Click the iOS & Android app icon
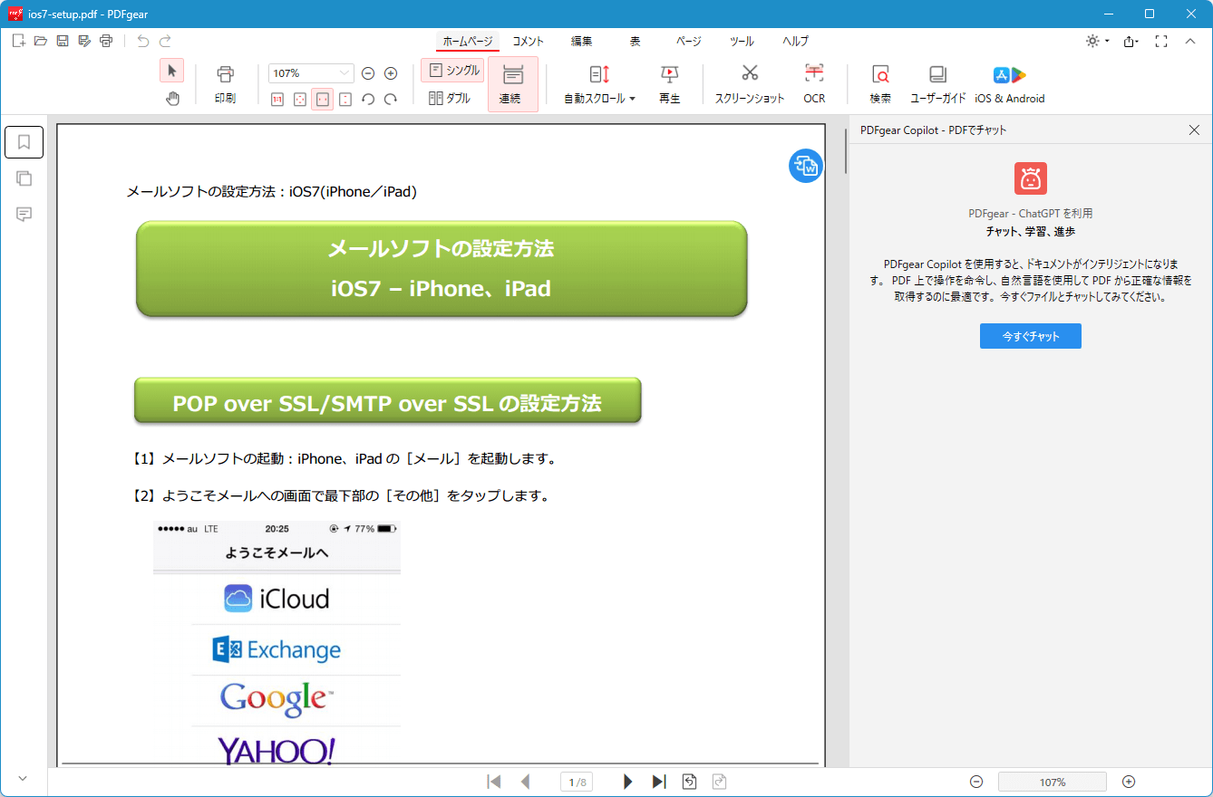Image resolution: width=1213 pixels, height=797 pixels. [x=1009, y=84]
